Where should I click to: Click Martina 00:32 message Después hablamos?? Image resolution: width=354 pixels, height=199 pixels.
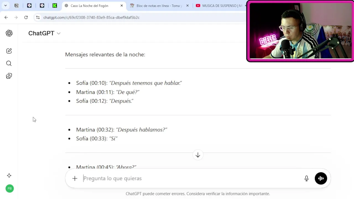tap(122, 130)
